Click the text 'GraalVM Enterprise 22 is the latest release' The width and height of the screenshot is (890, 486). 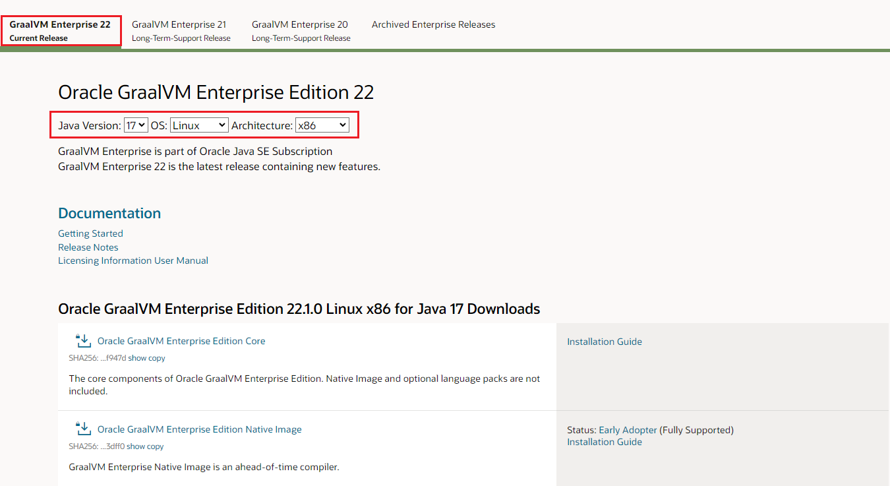(219, 167)
